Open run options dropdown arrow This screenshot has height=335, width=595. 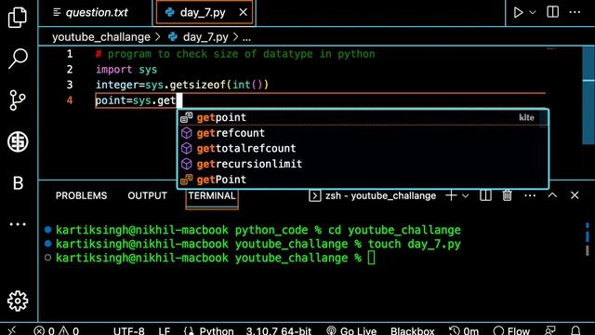[x=533, y=12]
